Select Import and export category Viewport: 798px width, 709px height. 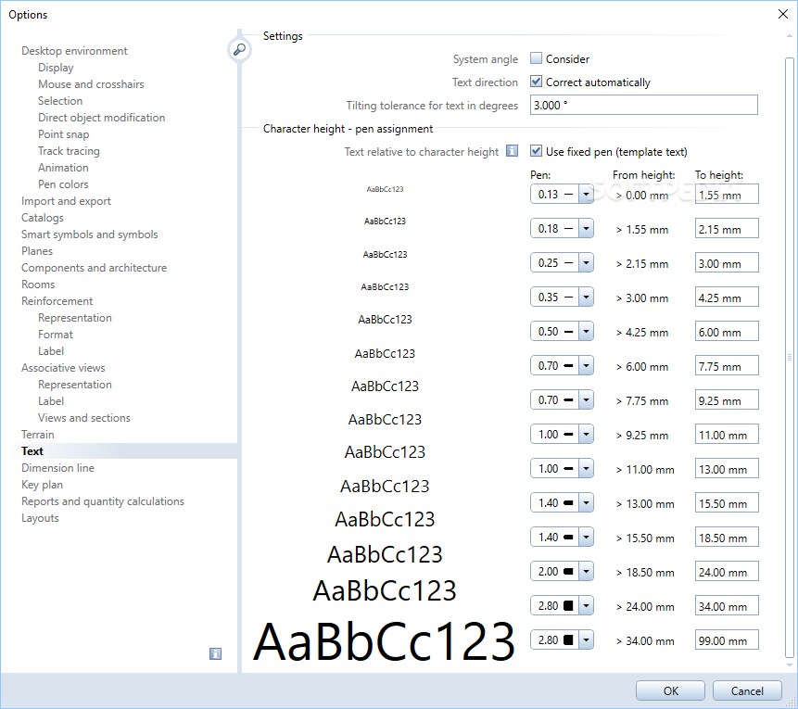click(66, 200)
